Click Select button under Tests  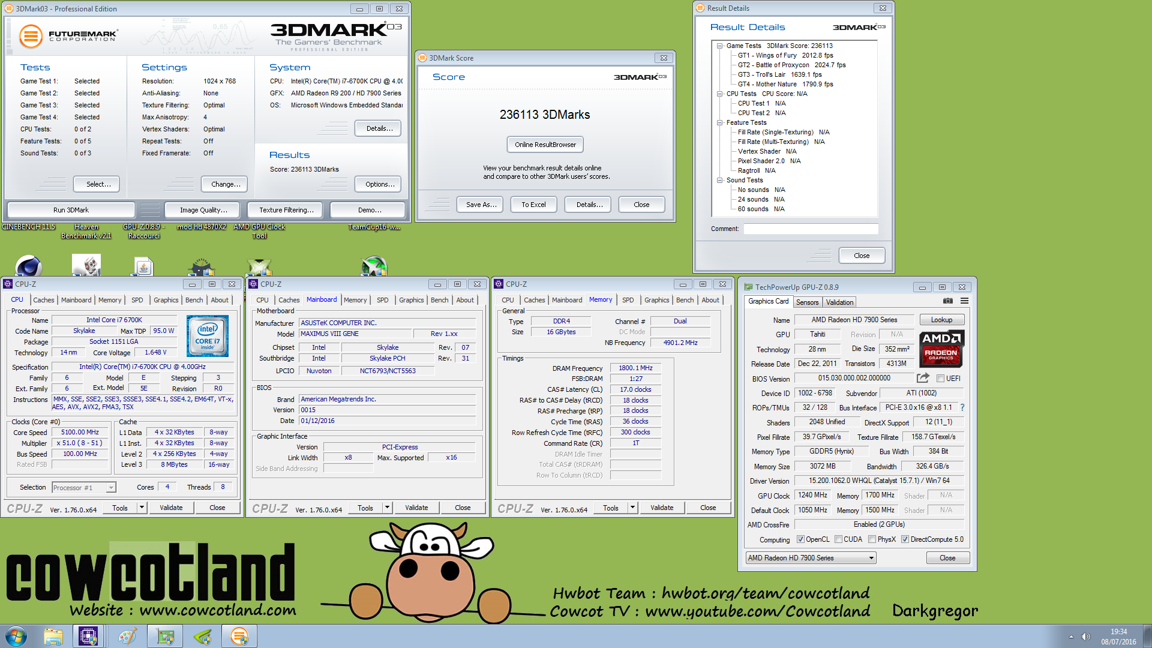(97, 184)
